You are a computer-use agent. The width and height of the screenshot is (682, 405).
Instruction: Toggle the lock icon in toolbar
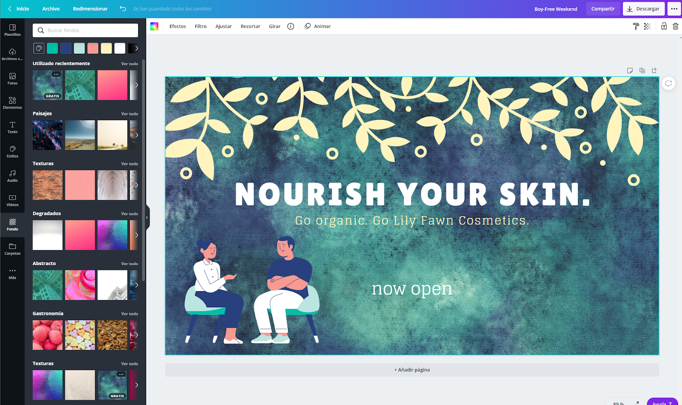point(664,26)
